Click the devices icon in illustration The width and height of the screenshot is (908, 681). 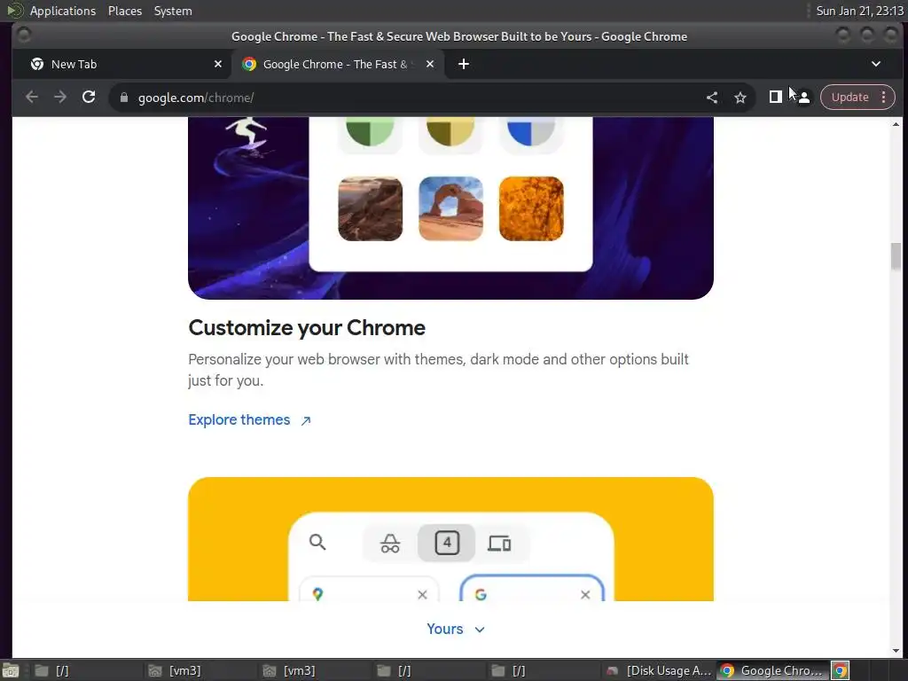click(499, 544)
